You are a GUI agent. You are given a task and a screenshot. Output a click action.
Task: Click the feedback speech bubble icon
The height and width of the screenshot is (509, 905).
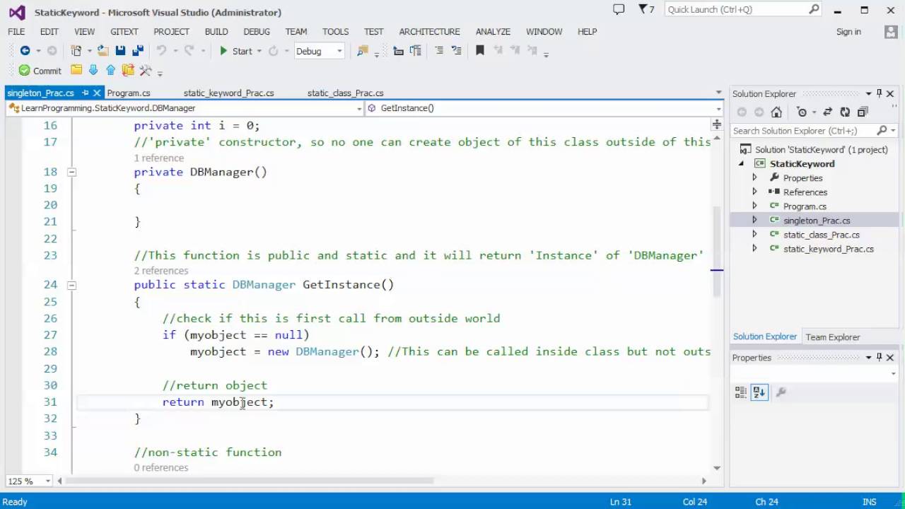(619, 9)
